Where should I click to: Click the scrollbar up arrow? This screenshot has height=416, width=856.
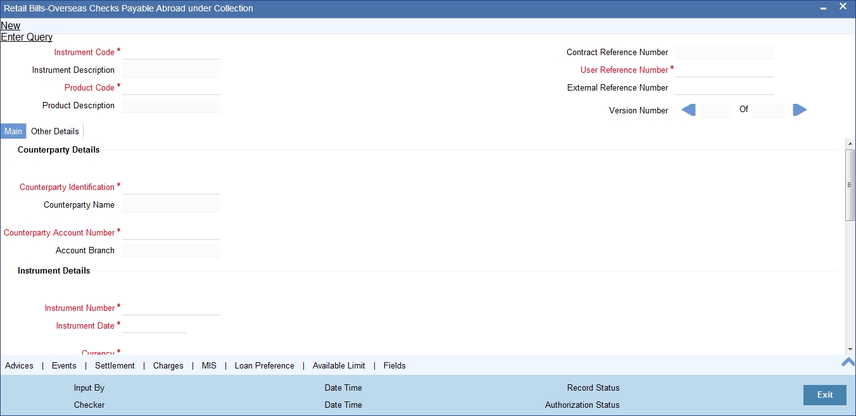850,144
